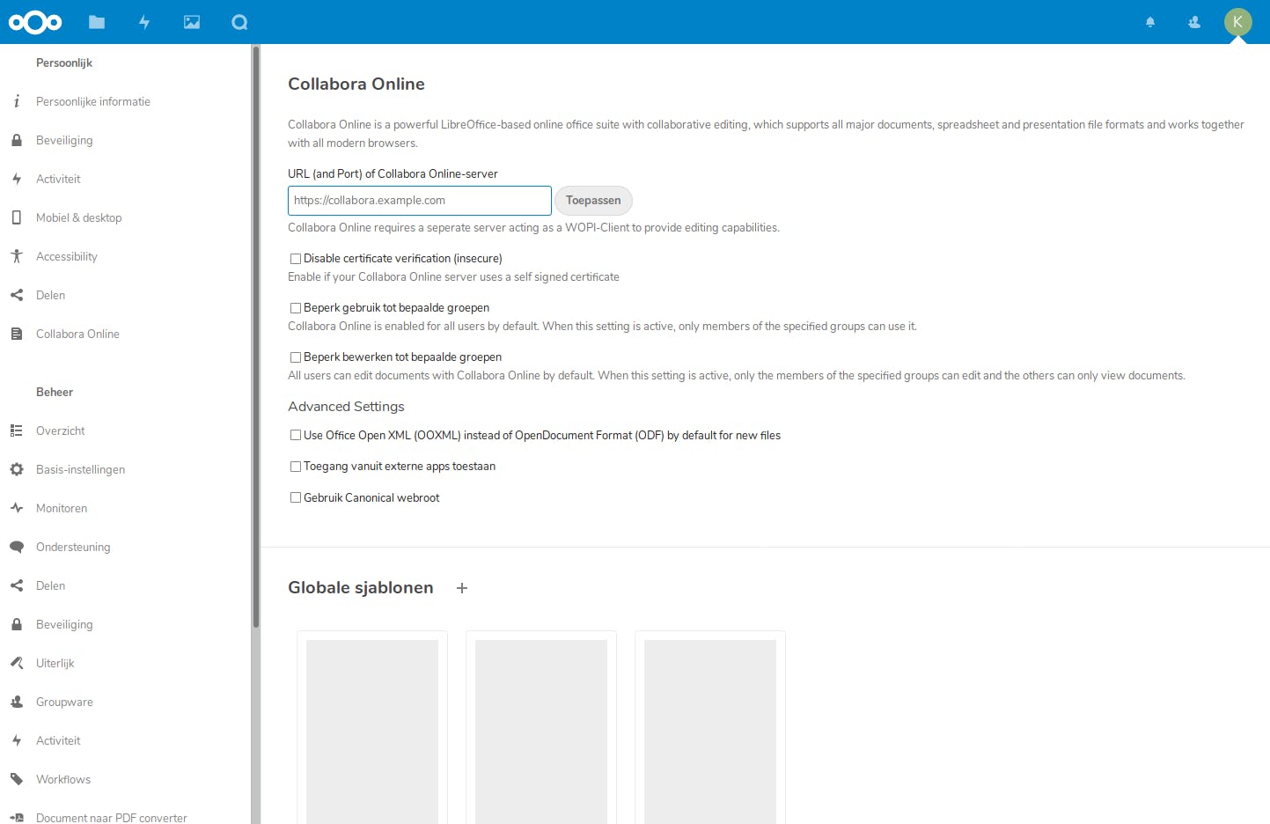This screenshot has width=1270, height=824.
Task: Select the first global template thumbnail
Action: (x=372, y=727)
